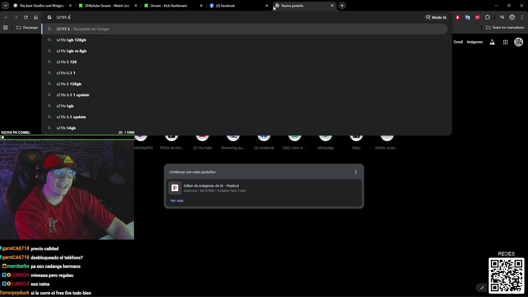Open the media controls icon

pyautogui.click(x=502, y=17)
